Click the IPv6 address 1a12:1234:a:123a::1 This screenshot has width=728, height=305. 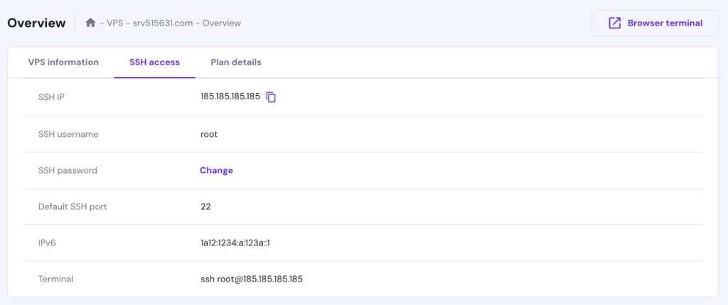click(x=235, y=243)
